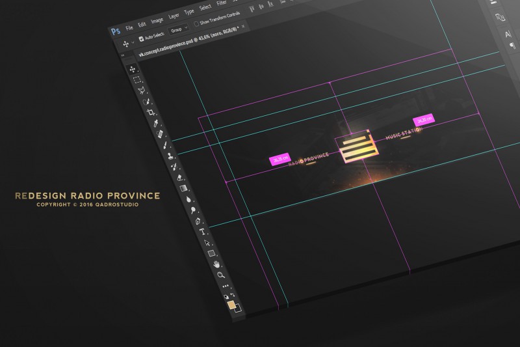
Task: Select the Quick Selection tool
Action: point(146,102)
